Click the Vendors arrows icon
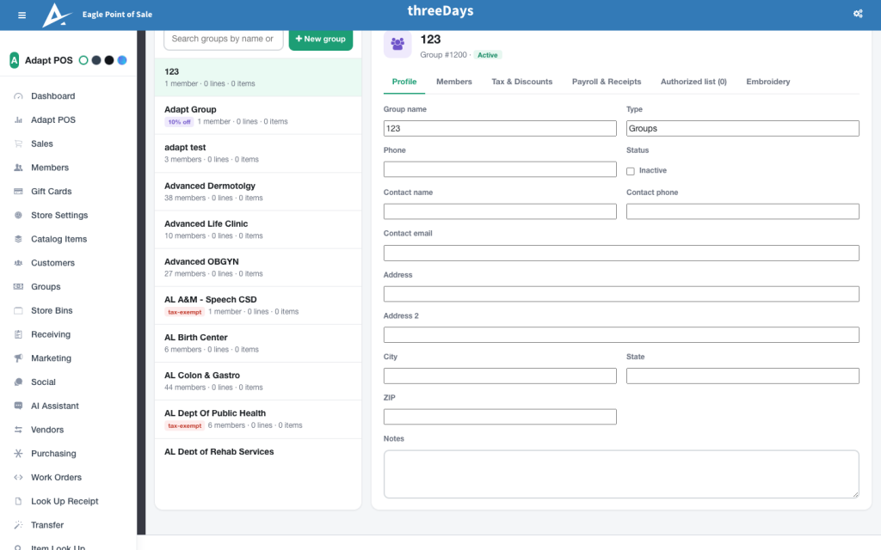This screenshot has height=550, width=881. (18, 430)
